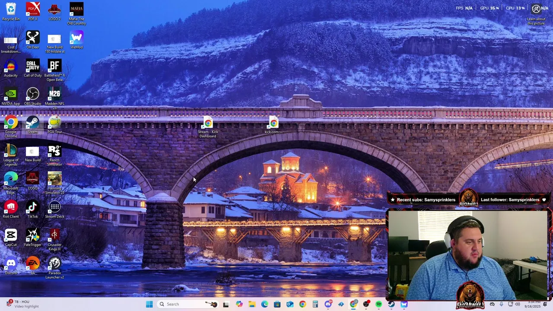The image size is (553, 311).
Task: Open Stream - Kick Dashboard shortcut
Action: 208,127
